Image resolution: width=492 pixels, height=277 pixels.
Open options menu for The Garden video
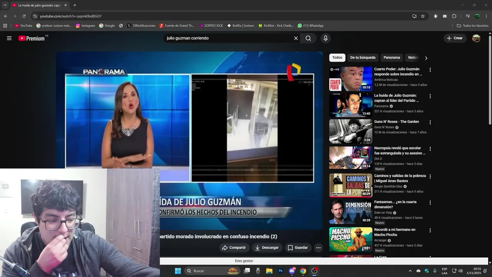tap(430, 122)
